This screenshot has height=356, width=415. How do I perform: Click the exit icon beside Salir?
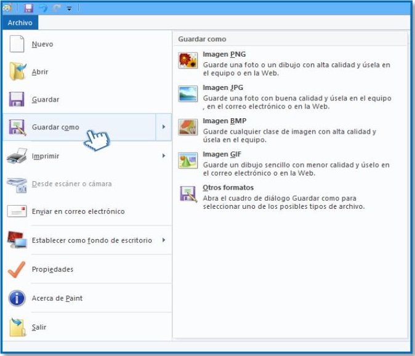[x=17, y=327]
